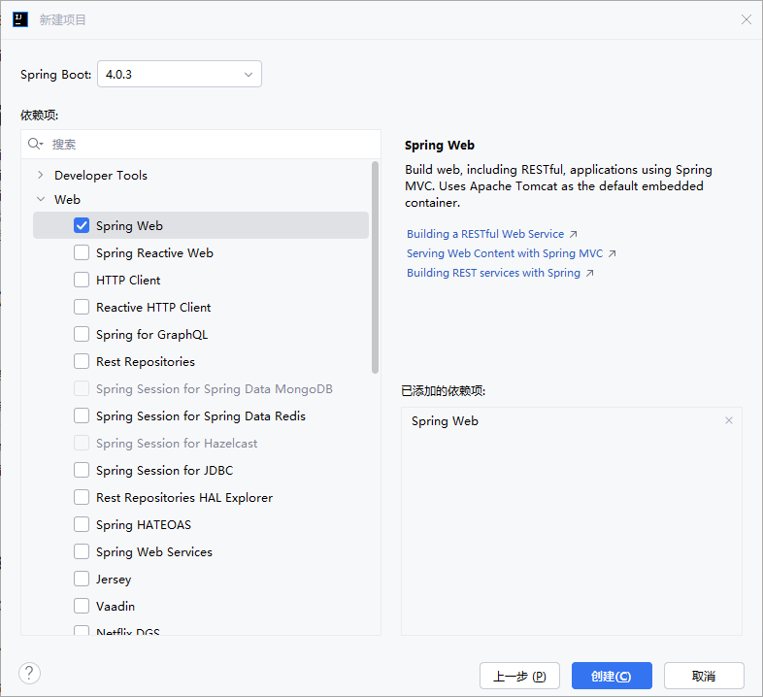Check the Spring HATEOAS checkbox

click(82, 525)
